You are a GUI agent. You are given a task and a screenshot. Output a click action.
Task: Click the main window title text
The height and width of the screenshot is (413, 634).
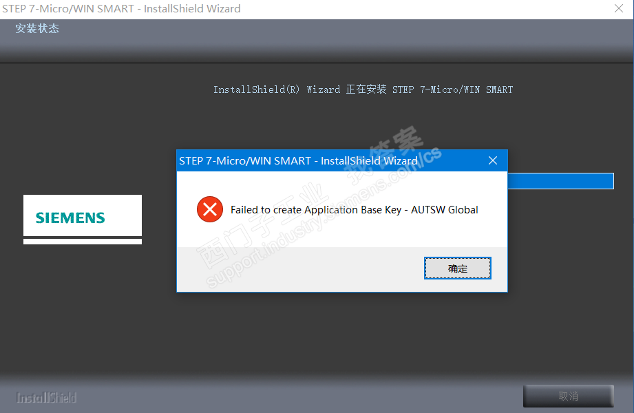coord(121,8)
